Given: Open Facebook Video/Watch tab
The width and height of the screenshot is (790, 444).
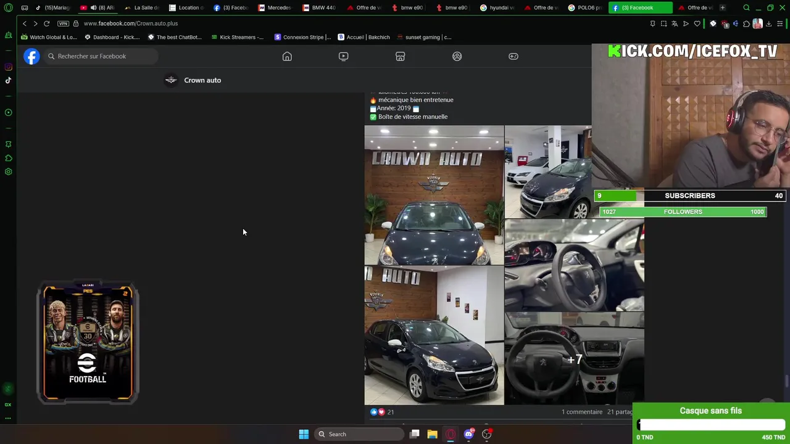Looking at the screenshot, I should [344, 56].
